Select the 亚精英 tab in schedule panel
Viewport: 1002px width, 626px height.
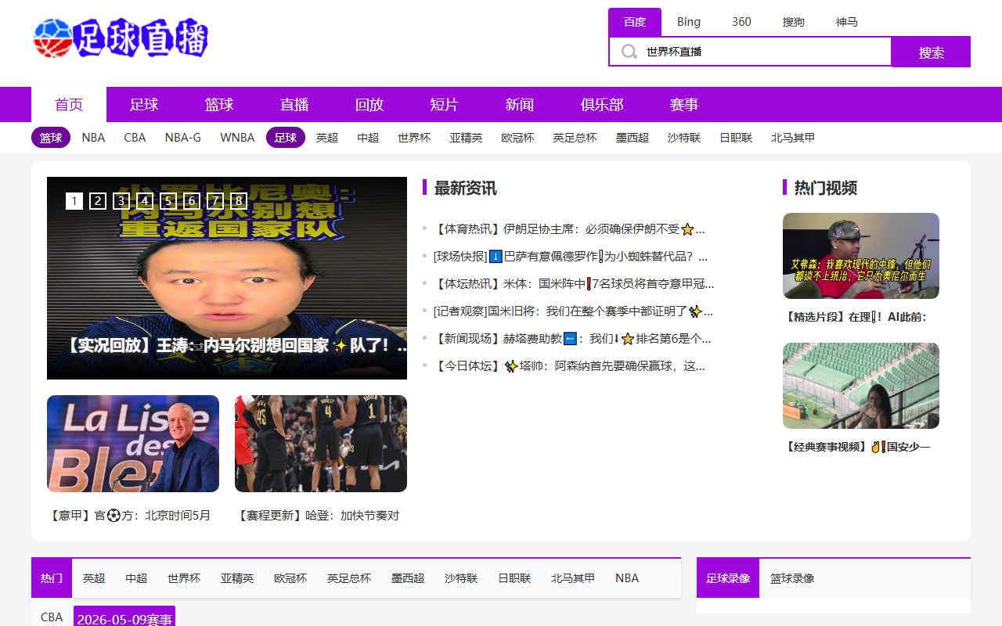(x=237, y=578)
